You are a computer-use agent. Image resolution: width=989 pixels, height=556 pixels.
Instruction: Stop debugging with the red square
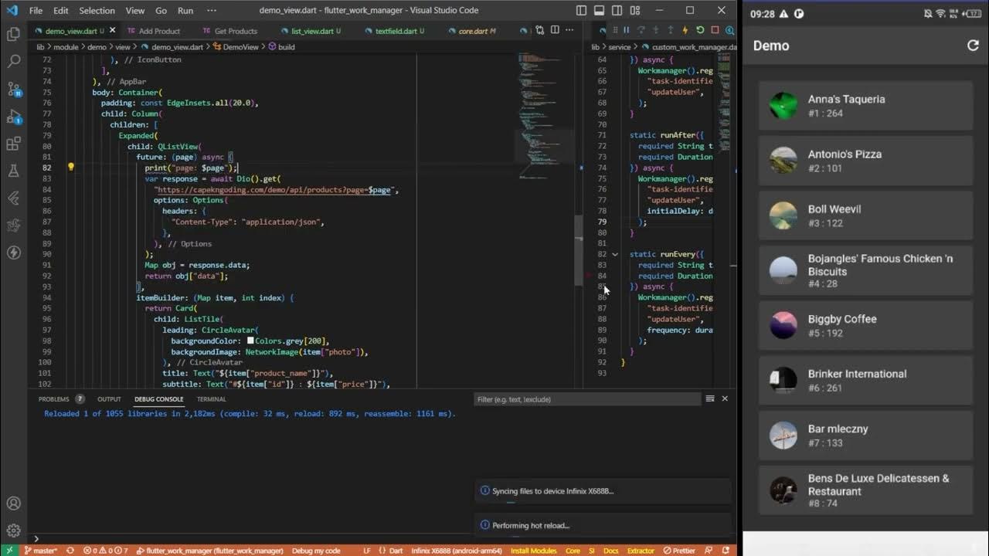715,30
